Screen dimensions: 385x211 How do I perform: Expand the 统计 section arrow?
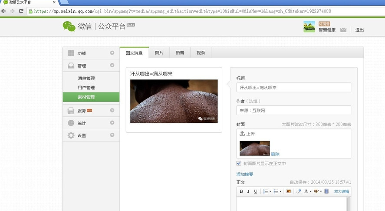click(x=112, y=122)
